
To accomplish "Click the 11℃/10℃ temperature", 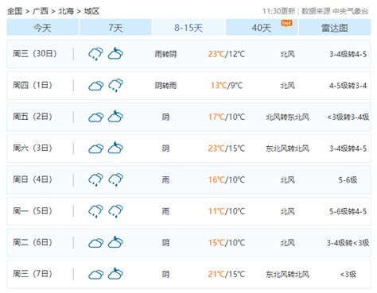I will click(227, 211).
